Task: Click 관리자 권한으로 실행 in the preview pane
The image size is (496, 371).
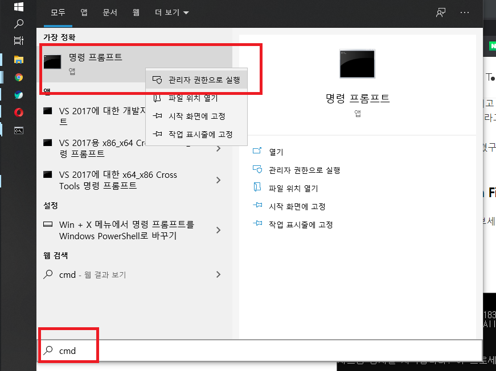Action: 304,170
